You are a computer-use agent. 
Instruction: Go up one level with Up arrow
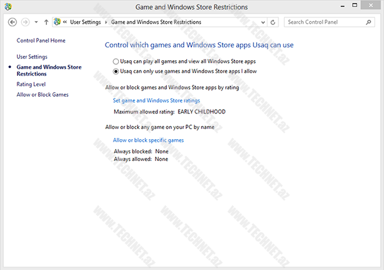point(47,22)
